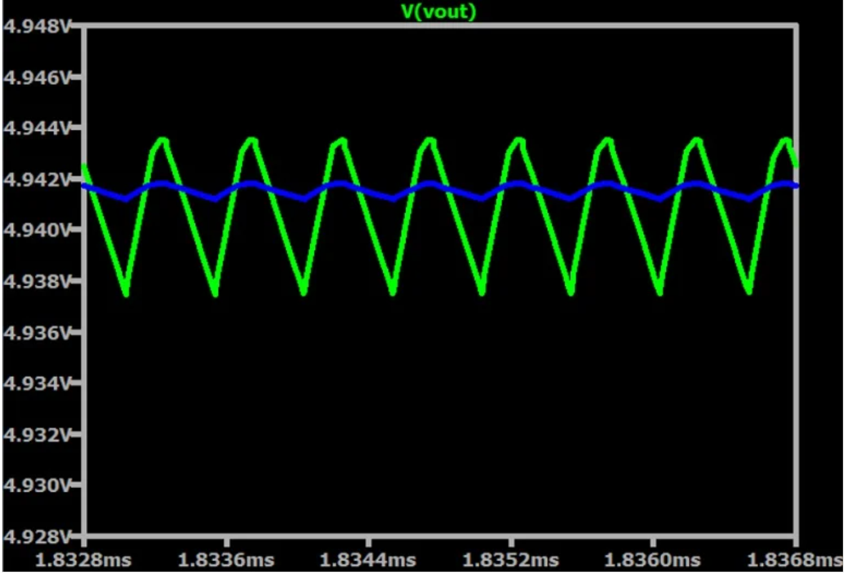Click the 4.928V vertical axis label

point(37,536)
